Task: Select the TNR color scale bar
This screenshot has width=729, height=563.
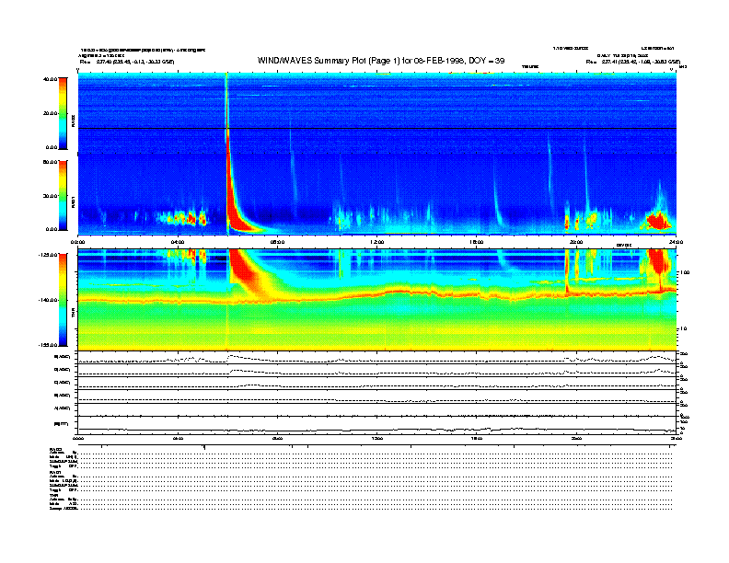Action: coord(63,300)
